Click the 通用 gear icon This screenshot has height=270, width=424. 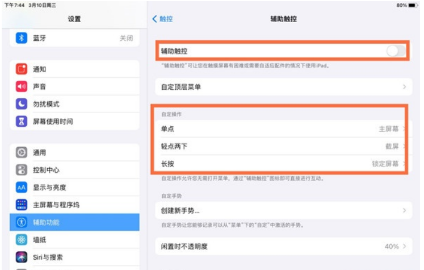point(22,152)
